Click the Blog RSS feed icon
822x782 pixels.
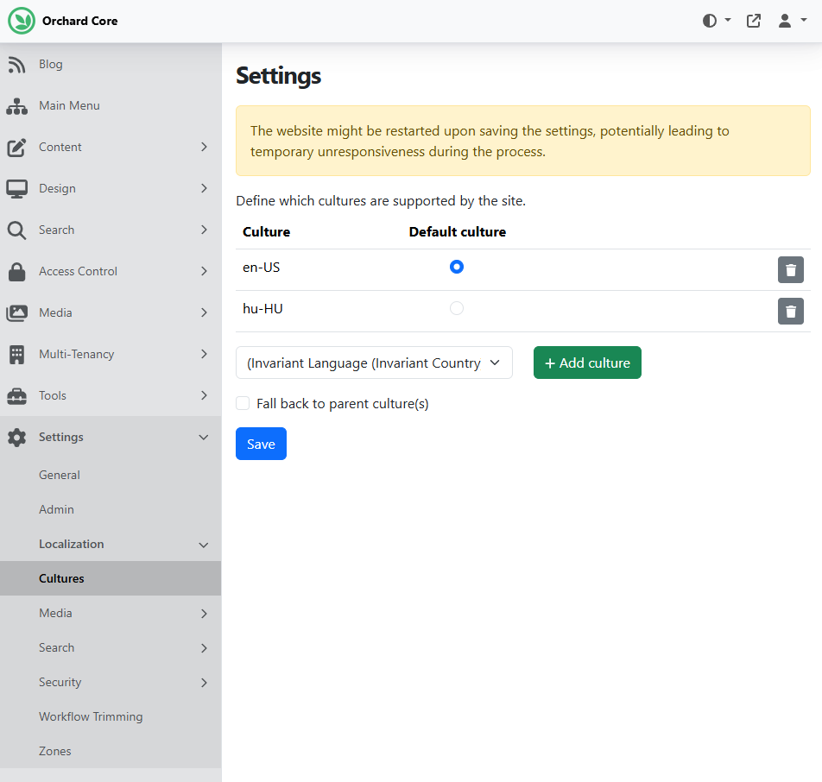[x=16, y=65]
